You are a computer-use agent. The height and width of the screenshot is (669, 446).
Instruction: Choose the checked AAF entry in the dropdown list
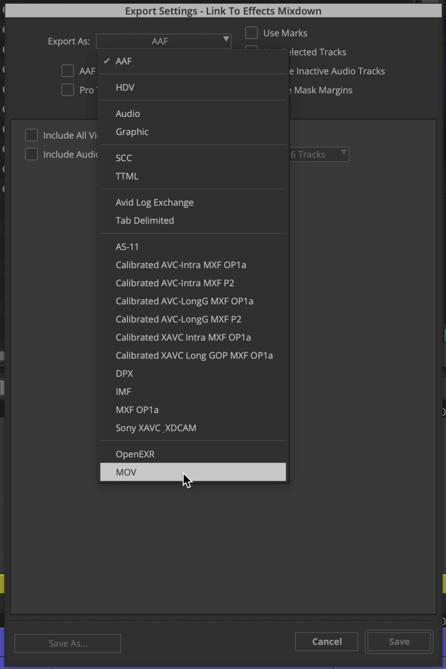193,61
